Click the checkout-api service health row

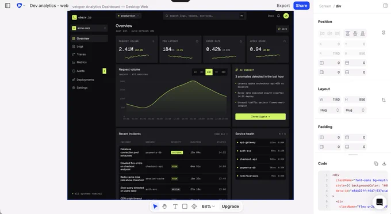click(260, 159)
